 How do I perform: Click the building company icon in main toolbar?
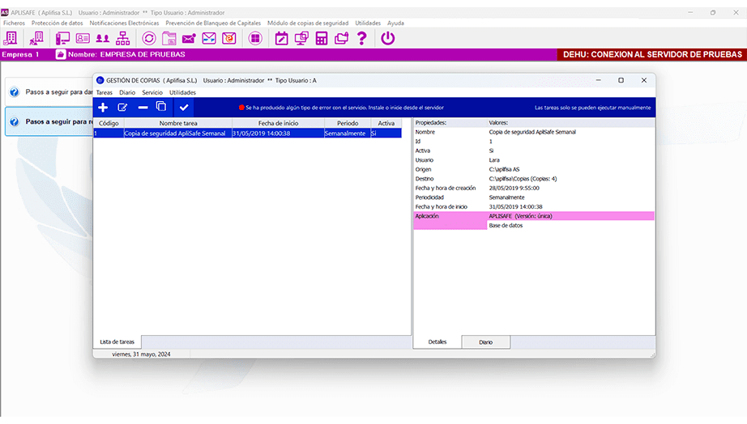coord(11,38)
